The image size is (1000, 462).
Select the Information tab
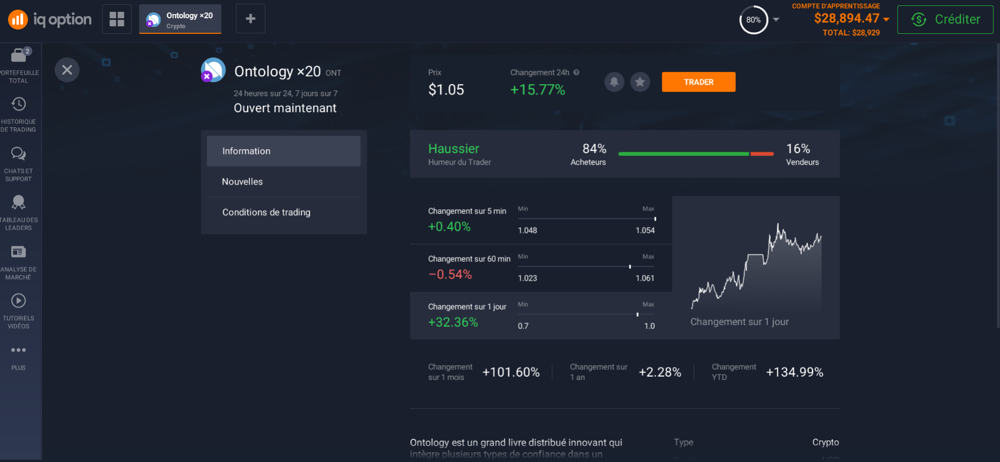[x=284, y=151]
